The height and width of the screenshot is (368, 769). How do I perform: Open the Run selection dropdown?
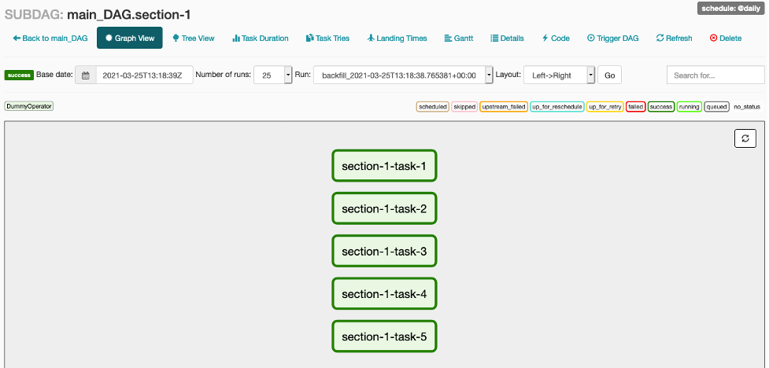tap(489, 75)
